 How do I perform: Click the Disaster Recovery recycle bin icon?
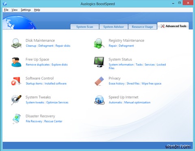(x=16, y=119)
